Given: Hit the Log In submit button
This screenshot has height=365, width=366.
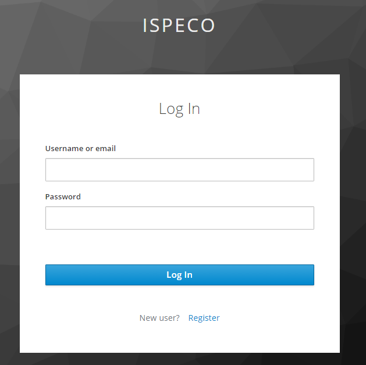Looking at the screenshot, I should [179, 275].
